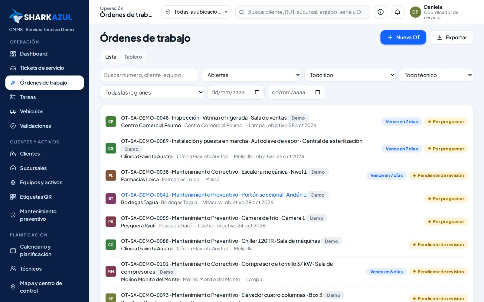The height and width of the screenshot is (302, 484).
Task: Focus the global client search field
Action: tap(302, 12)
